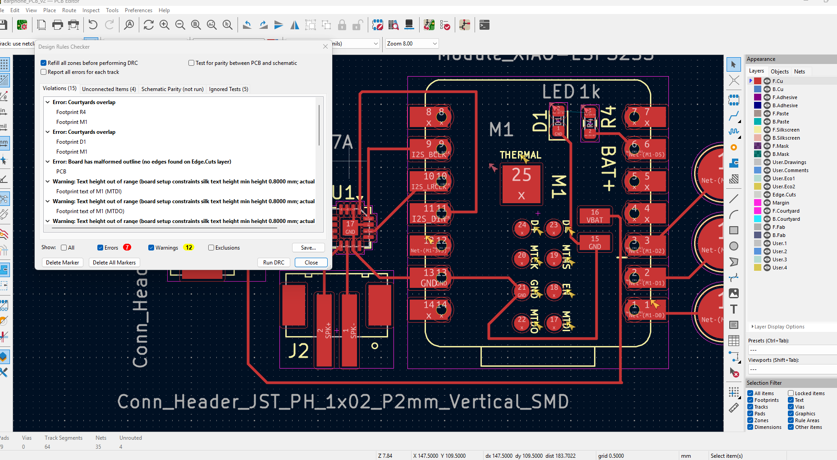Collapse first Courtyards overlap error
This screenshot has width=837, height=460.
tap(48, 102)
